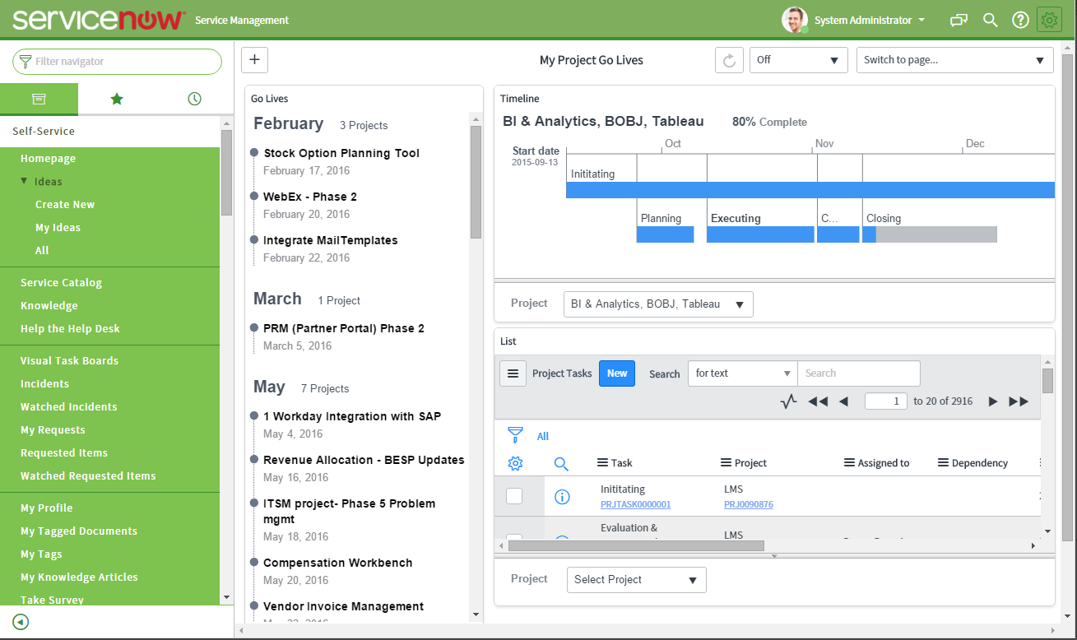The height and width of the screenshot is (640, 1077).
Task: Open the Project Tasks list context menu hamburger
Action: pos(513,373)
